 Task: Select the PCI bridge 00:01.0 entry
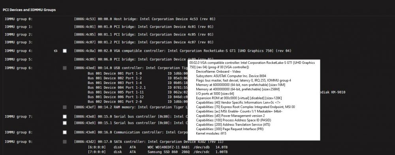[x=144, y=27]
